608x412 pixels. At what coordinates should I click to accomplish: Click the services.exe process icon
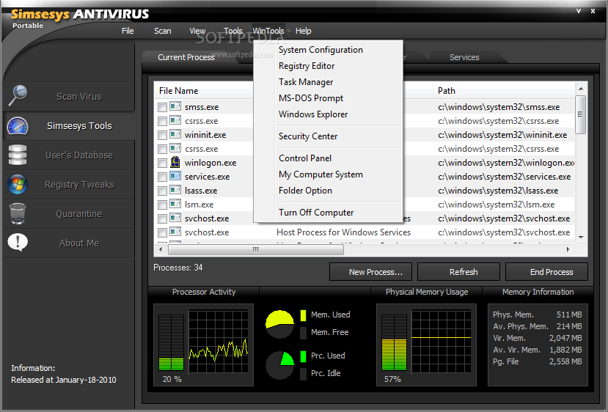pos(175,176)
